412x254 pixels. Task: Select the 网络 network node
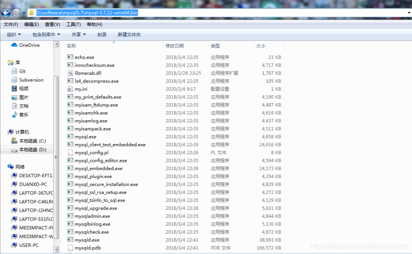pos(20,167)
